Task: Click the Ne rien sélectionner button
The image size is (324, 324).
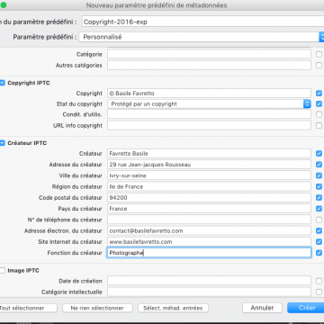Action: pyautogui.click(x=97, y=308)
